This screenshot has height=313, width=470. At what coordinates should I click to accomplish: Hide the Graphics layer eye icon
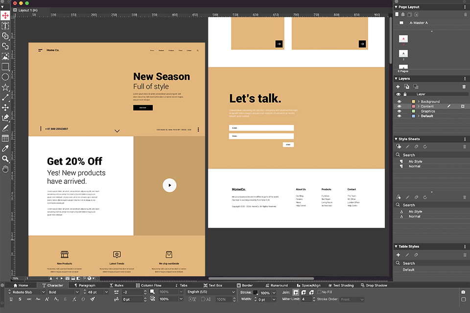click(x=399, y=111)
